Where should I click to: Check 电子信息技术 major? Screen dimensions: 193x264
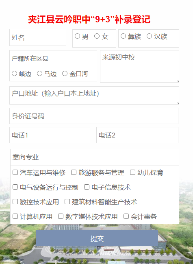(87, 187)
